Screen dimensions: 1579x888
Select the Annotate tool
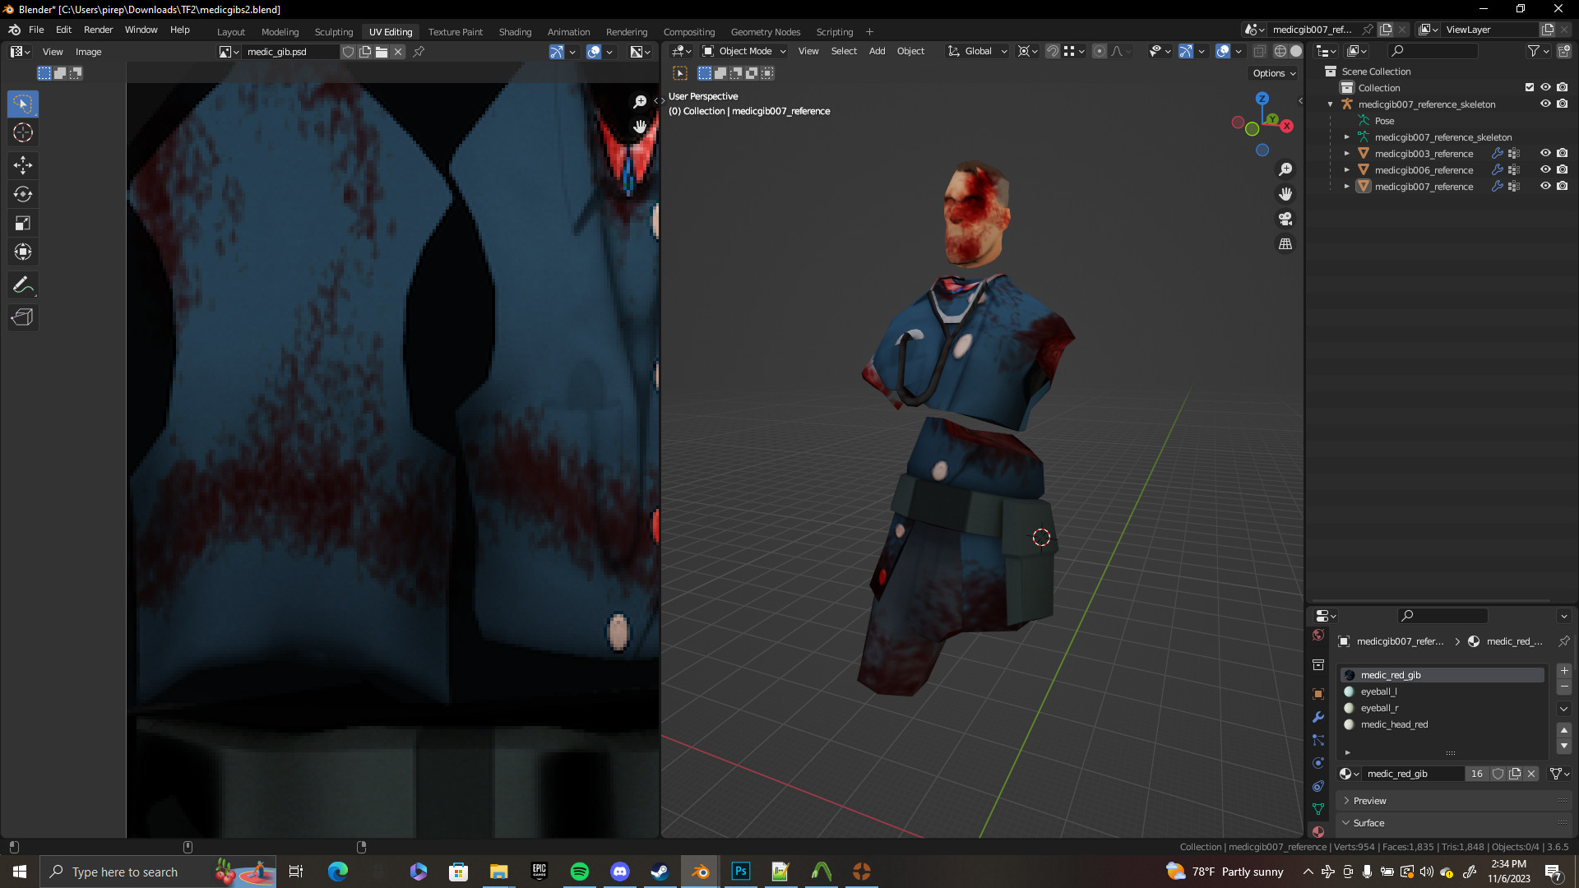click(x=22, y=285)
